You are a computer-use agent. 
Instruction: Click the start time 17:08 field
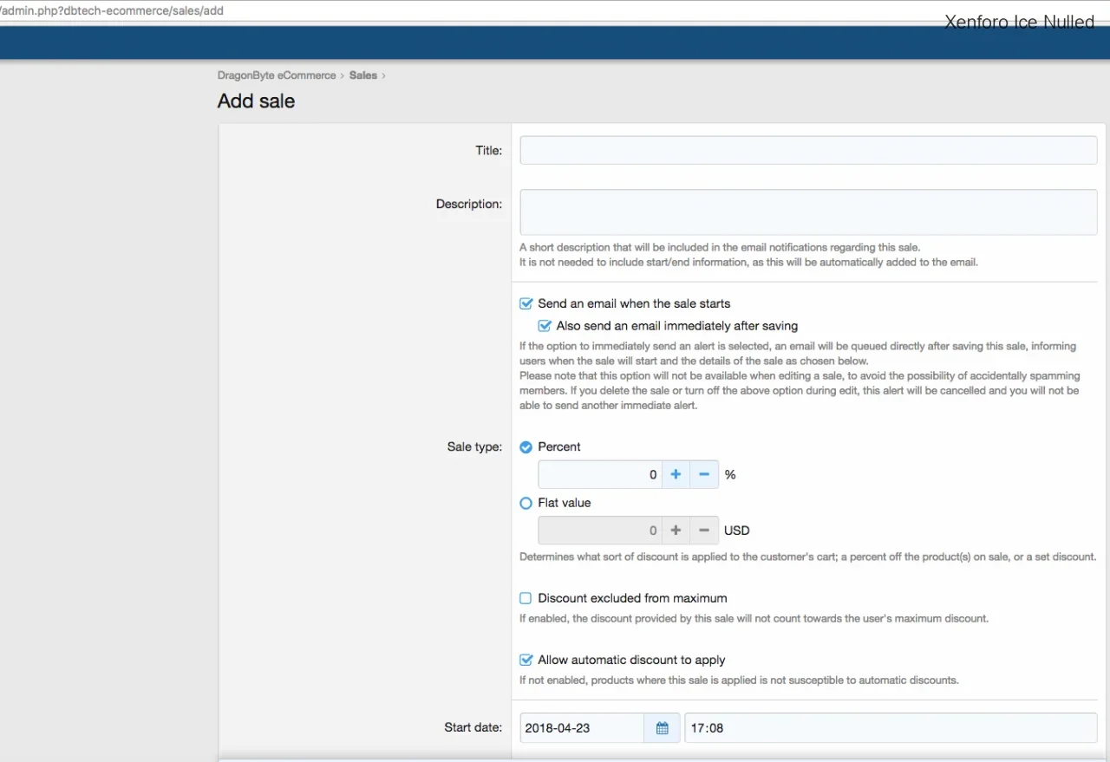(890, 728)
